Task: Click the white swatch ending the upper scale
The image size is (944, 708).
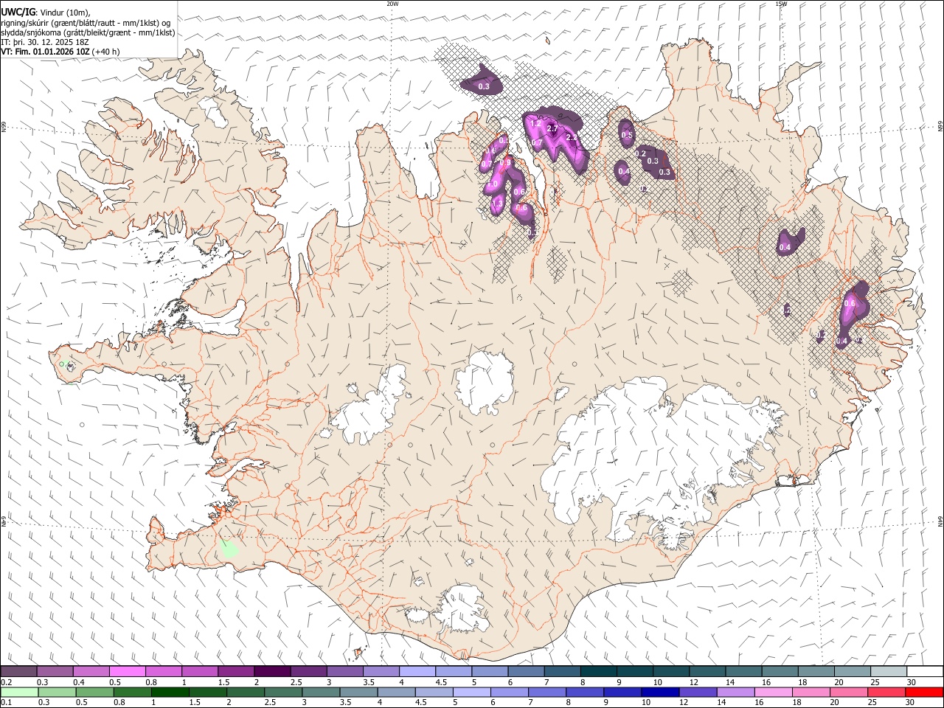Action: tap(925, 672)
